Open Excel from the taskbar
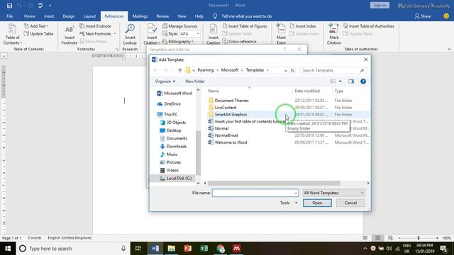 [204, 249]
